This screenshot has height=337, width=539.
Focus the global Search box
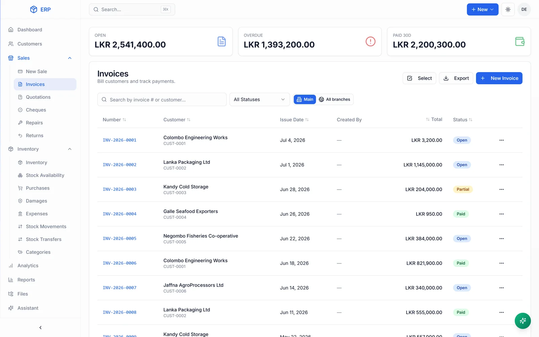tap(132, 9)
